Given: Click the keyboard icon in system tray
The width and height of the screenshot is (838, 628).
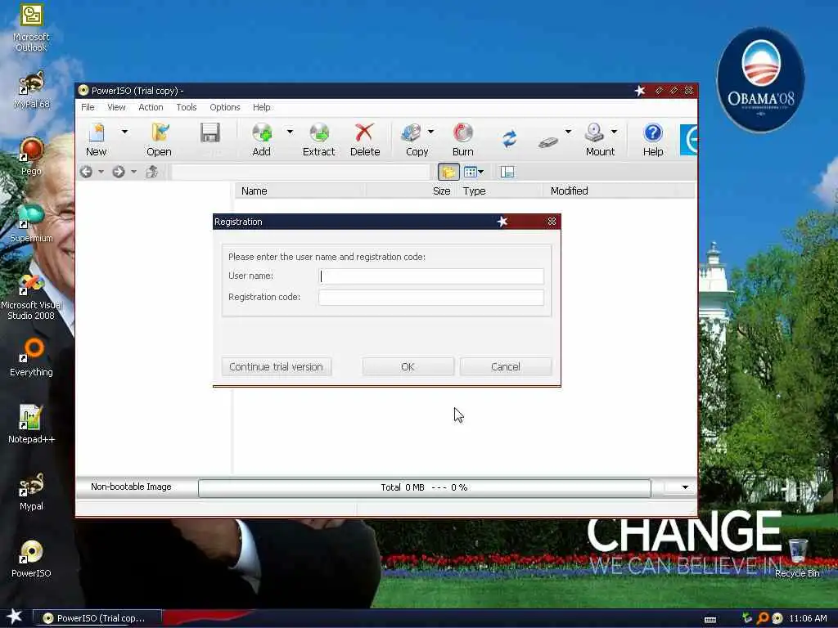Looking at the screenshot, I should click(710, 620).
